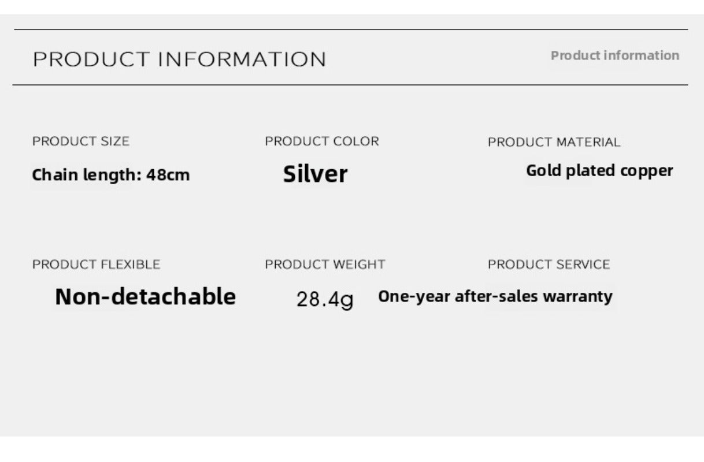Click the 48cm measurement value
The width and height of the screenshot is (704, 462).
[168, 175]
